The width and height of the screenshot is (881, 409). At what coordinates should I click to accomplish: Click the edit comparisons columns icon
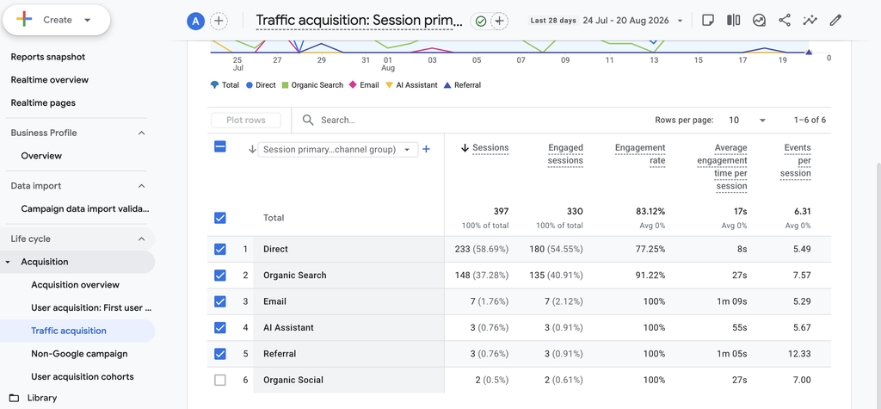[733, 21]
